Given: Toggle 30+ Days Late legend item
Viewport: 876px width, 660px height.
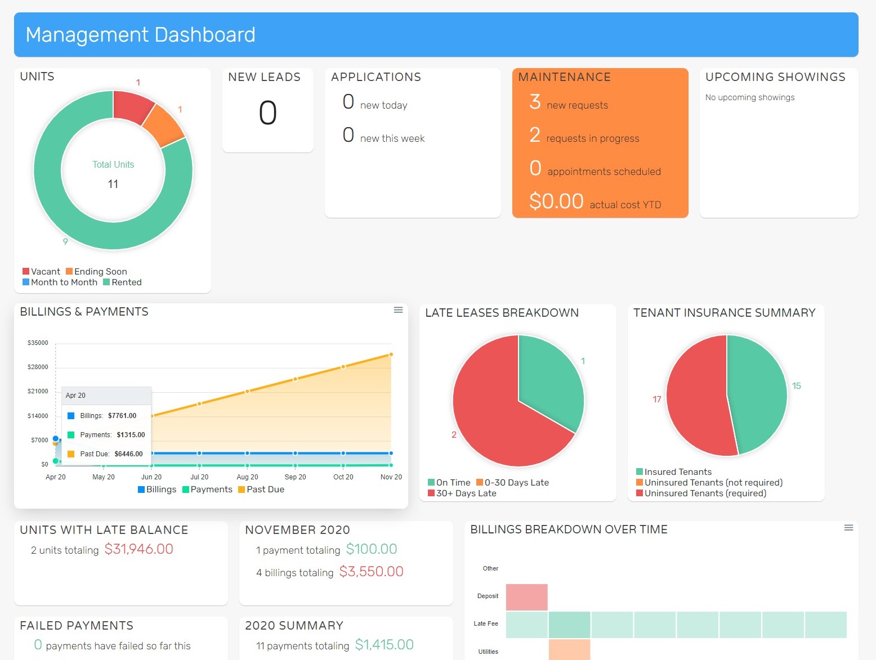Looking at the screenshot, I should pyautogui.click(x=462, y=493).
